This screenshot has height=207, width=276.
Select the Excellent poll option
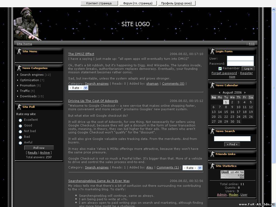click(20, 120)
